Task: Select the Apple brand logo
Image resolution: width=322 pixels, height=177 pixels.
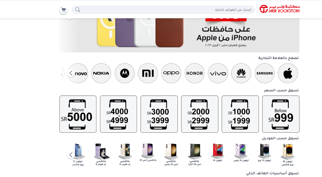Action: coord(288,73)
